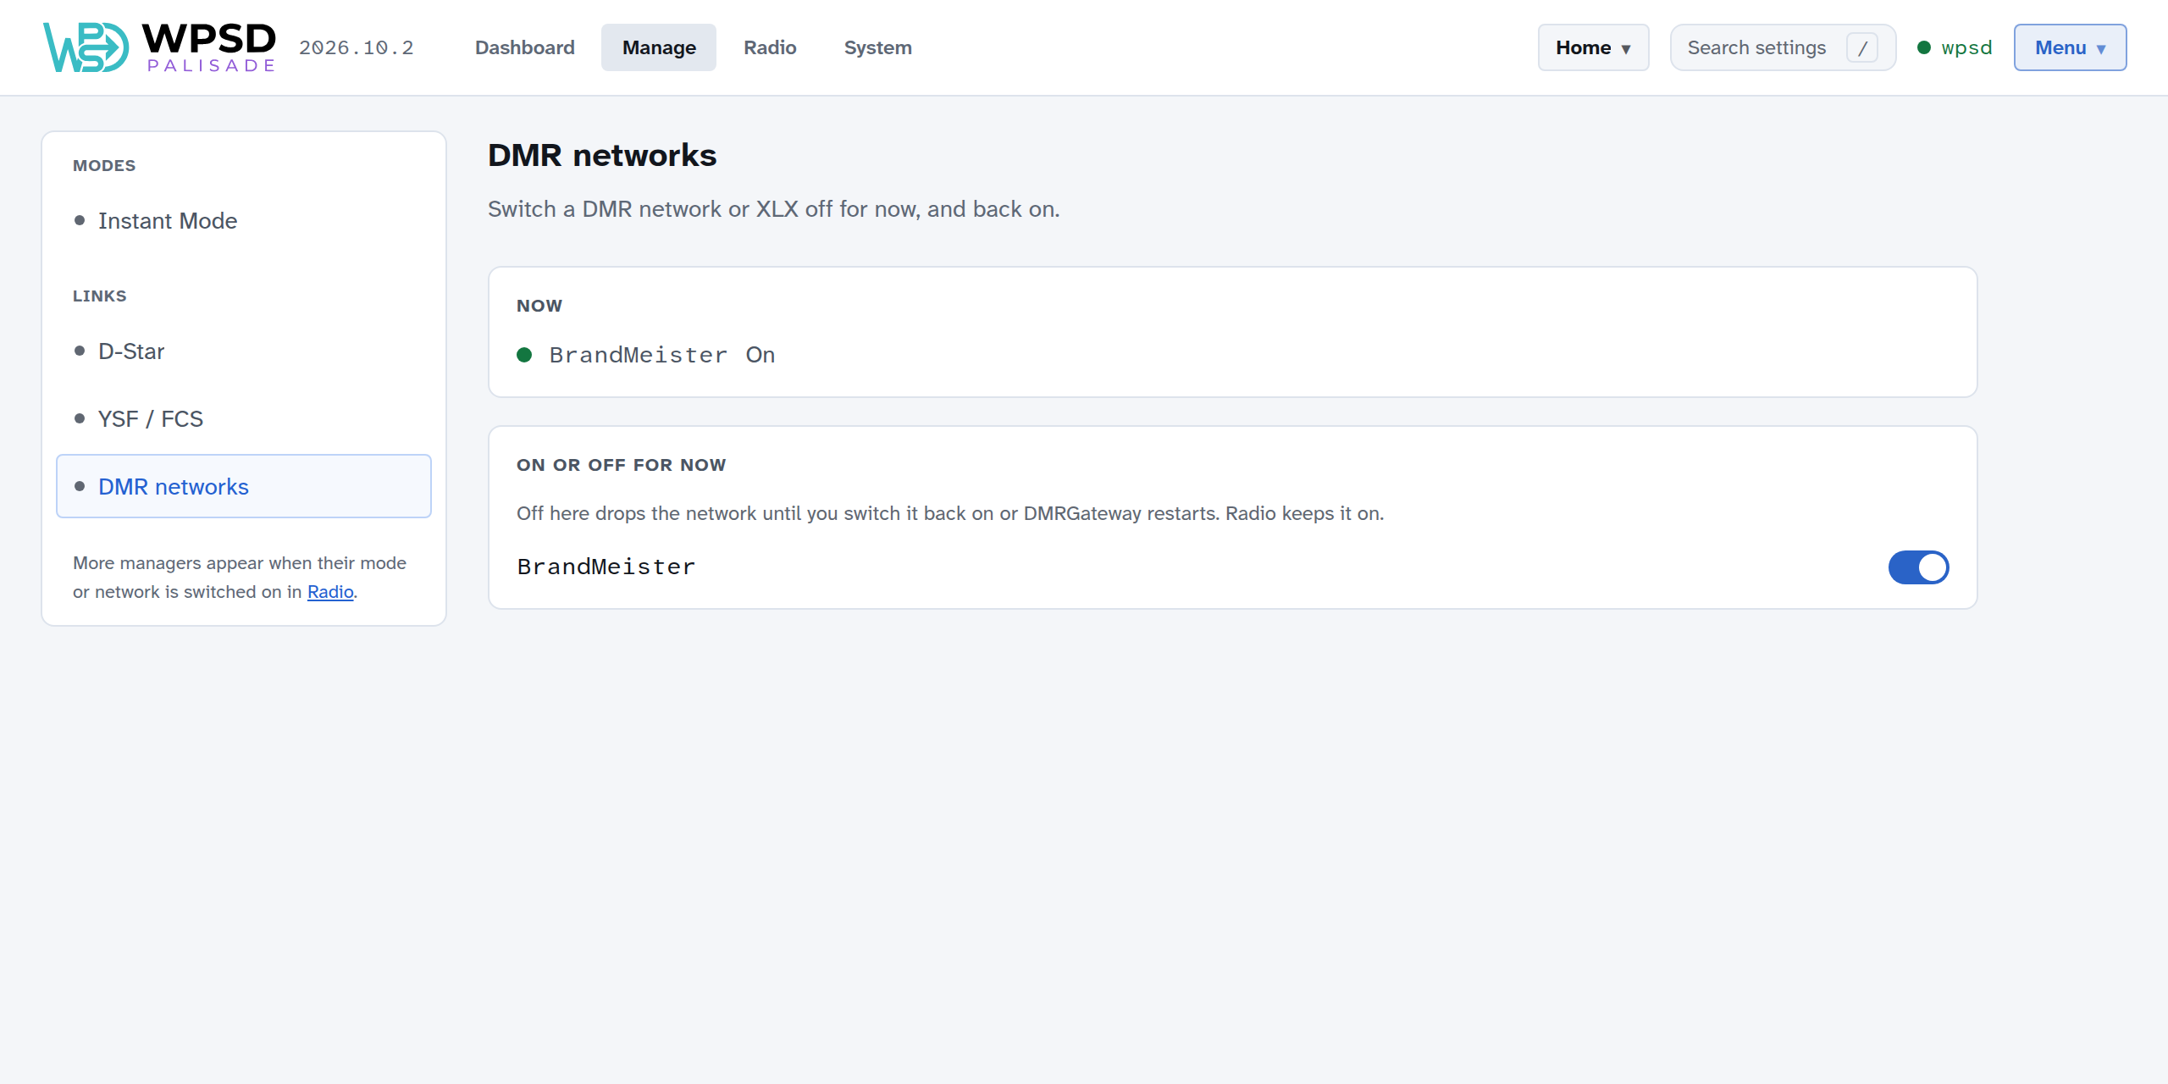Screen dimensions: 2168x1084
Task: Follow the Radio link in sidebar note
Action: coord(330,592)
